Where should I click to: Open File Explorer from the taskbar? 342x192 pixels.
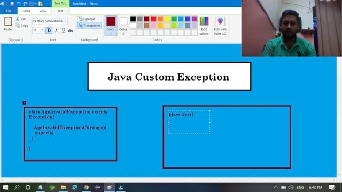click(x=63, y=187)
